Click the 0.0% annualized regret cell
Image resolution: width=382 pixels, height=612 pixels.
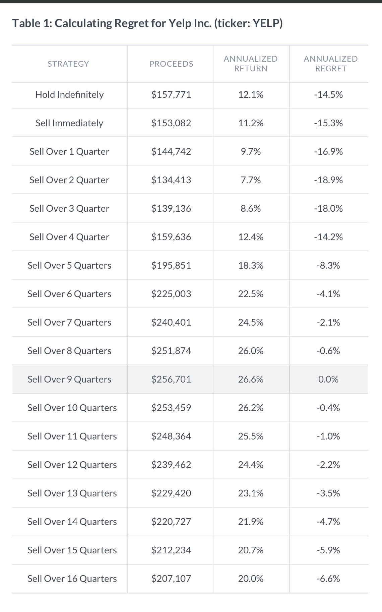[x=328, y=379]
